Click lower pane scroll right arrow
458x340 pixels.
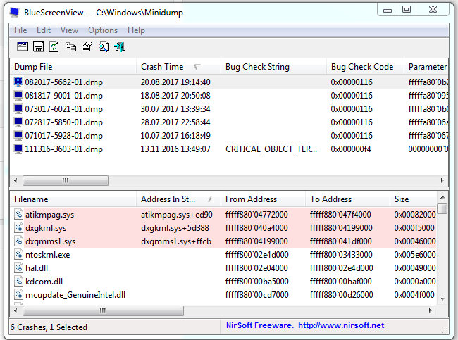click(431, 310)
